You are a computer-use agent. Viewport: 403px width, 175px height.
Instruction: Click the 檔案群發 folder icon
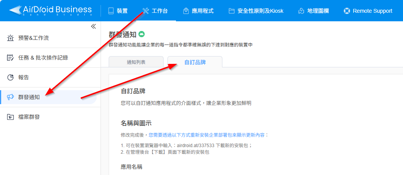pyautogui.click(x=10, y=117)
